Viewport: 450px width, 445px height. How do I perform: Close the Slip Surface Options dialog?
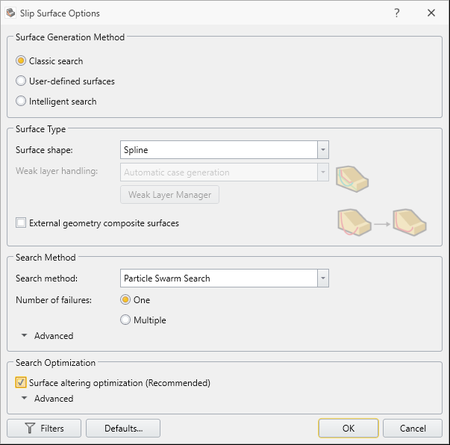(431, 13)
